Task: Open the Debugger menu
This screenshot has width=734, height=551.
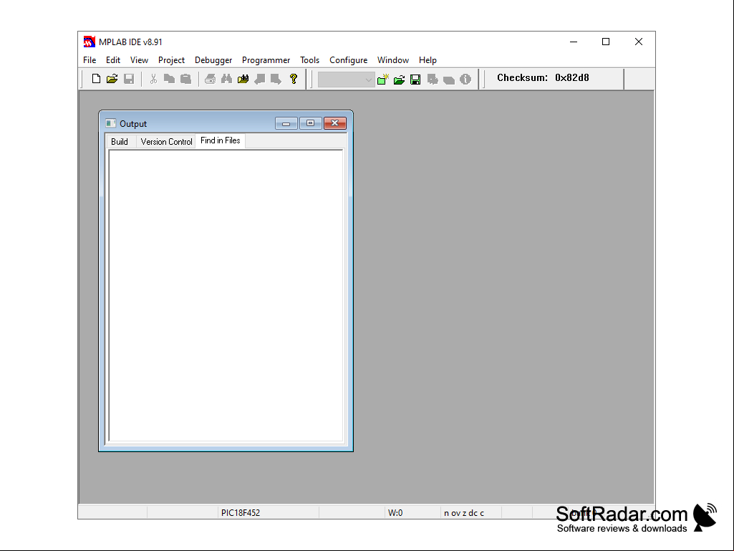Action: click(213, 60)
